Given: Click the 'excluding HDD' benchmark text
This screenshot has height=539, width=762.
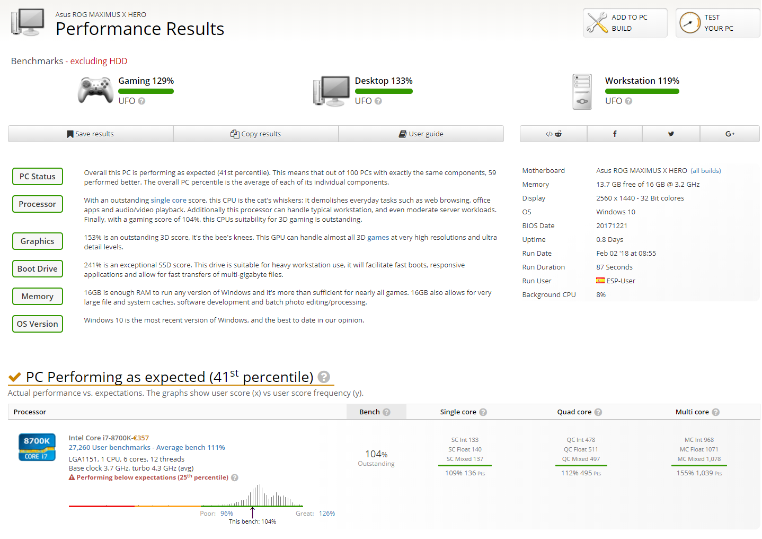Looking at the screenshot, I should coord(99,61).
